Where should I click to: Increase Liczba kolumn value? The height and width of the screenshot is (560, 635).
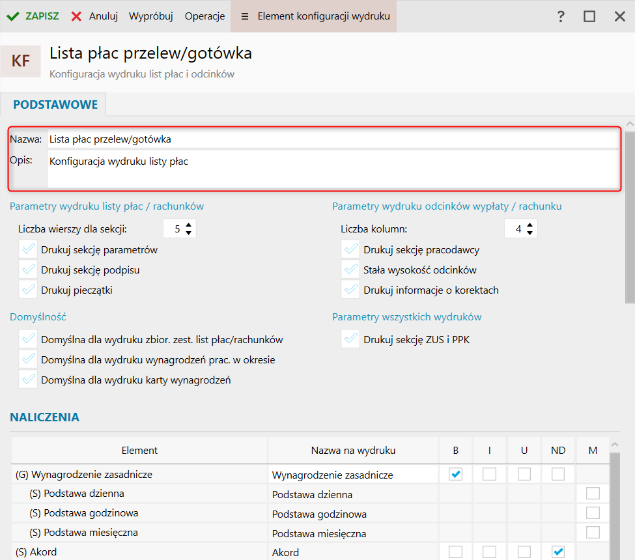pos(529,225)
